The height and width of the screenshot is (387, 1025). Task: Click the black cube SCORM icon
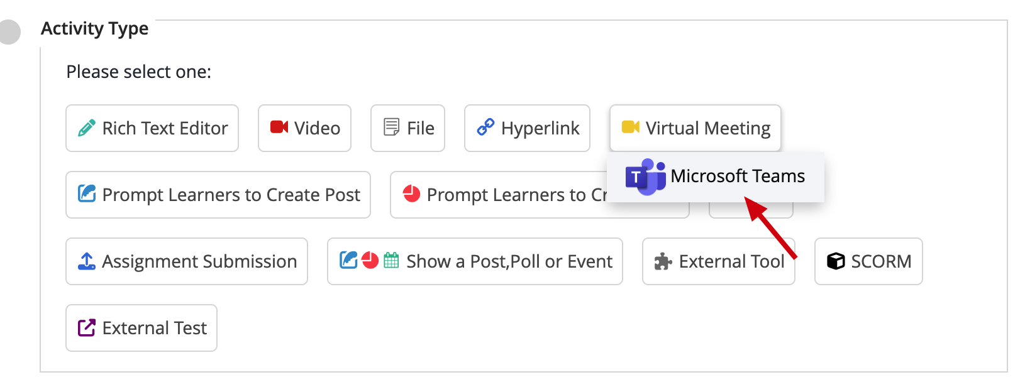[x=836, y=261]
